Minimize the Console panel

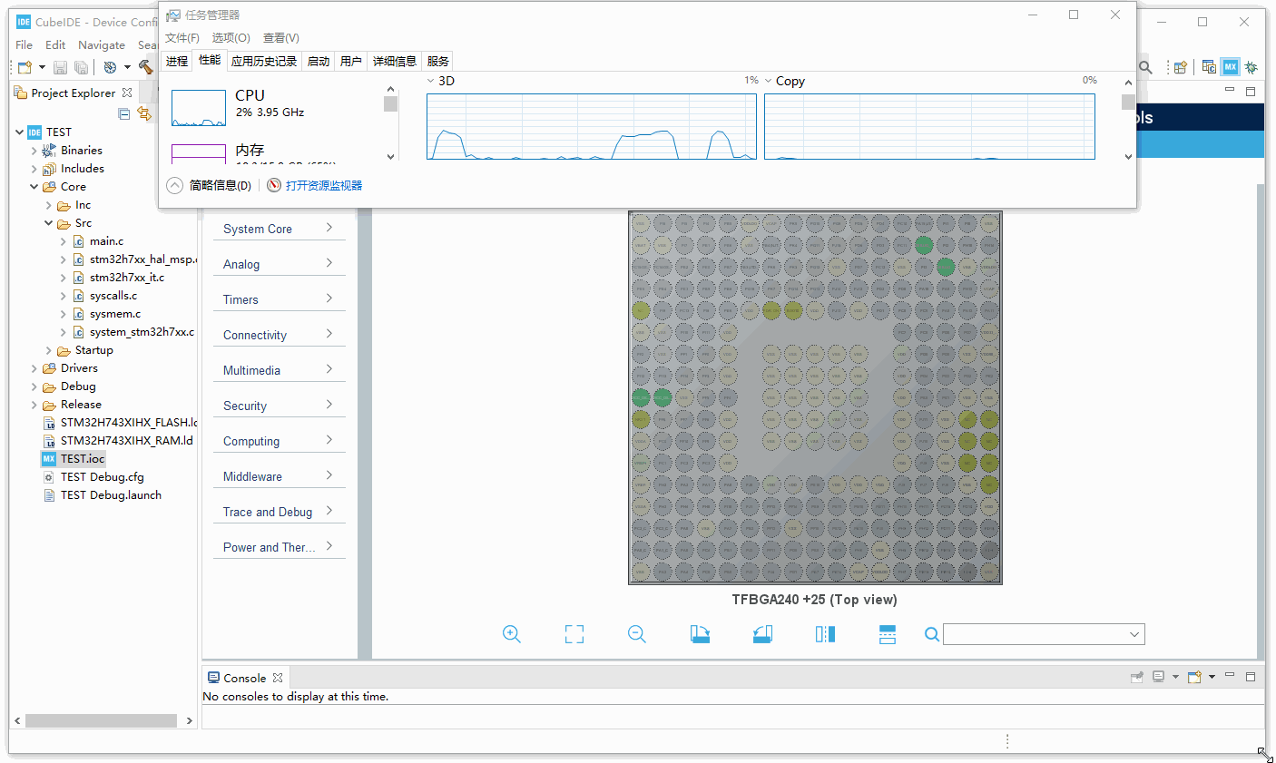click(1230, 675)
